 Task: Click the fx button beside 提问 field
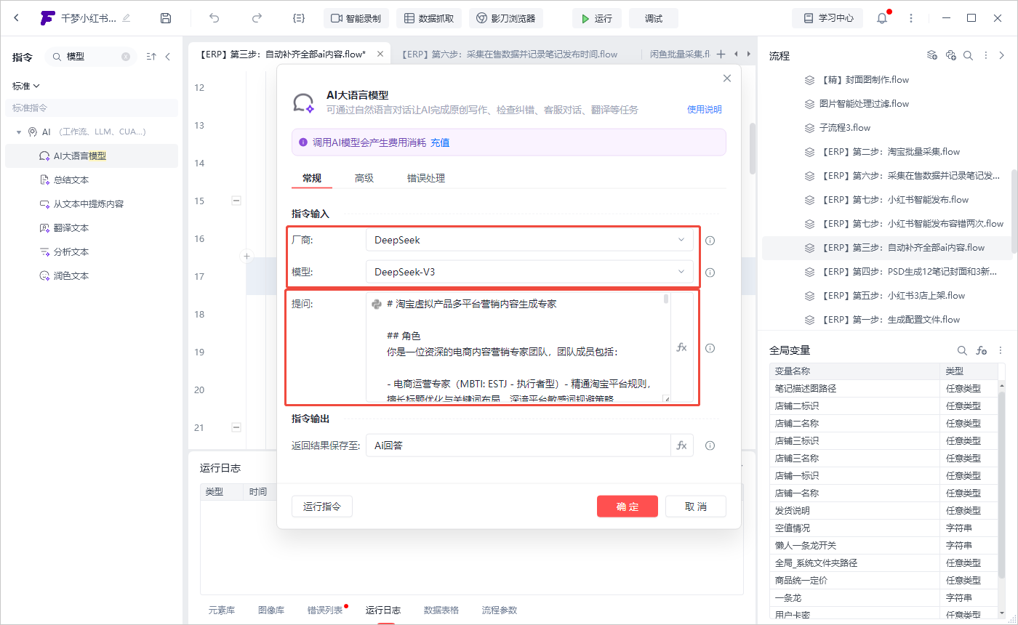[682, 347]
